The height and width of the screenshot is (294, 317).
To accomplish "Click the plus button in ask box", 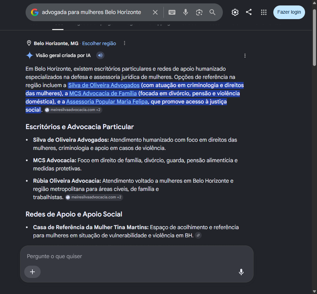I will [32, 272].
